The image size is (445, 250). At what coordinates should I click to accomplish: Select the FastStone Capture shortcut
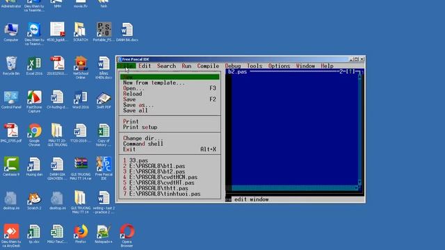[x=34, y=101]
